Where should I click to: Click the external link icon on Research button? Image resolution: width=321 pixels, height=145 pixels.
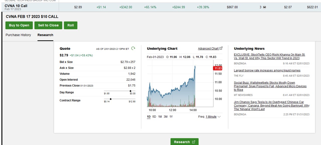tap(194, 142)
